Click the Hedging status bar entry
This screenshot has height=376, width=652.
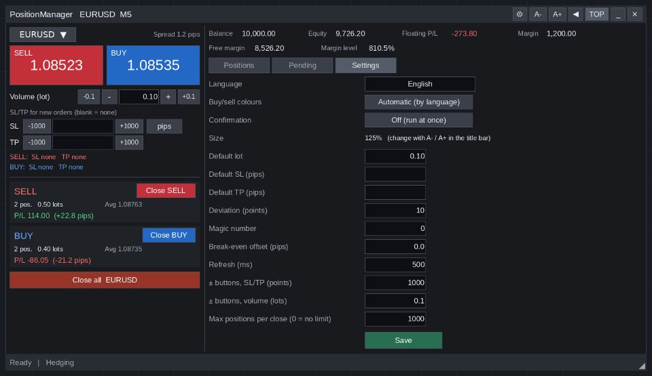point(60,362)
